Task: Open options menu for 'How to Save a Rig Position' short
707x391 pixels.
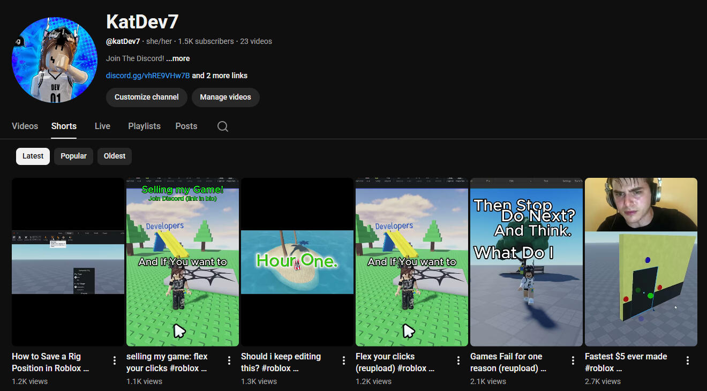Action: pos(115,360)
